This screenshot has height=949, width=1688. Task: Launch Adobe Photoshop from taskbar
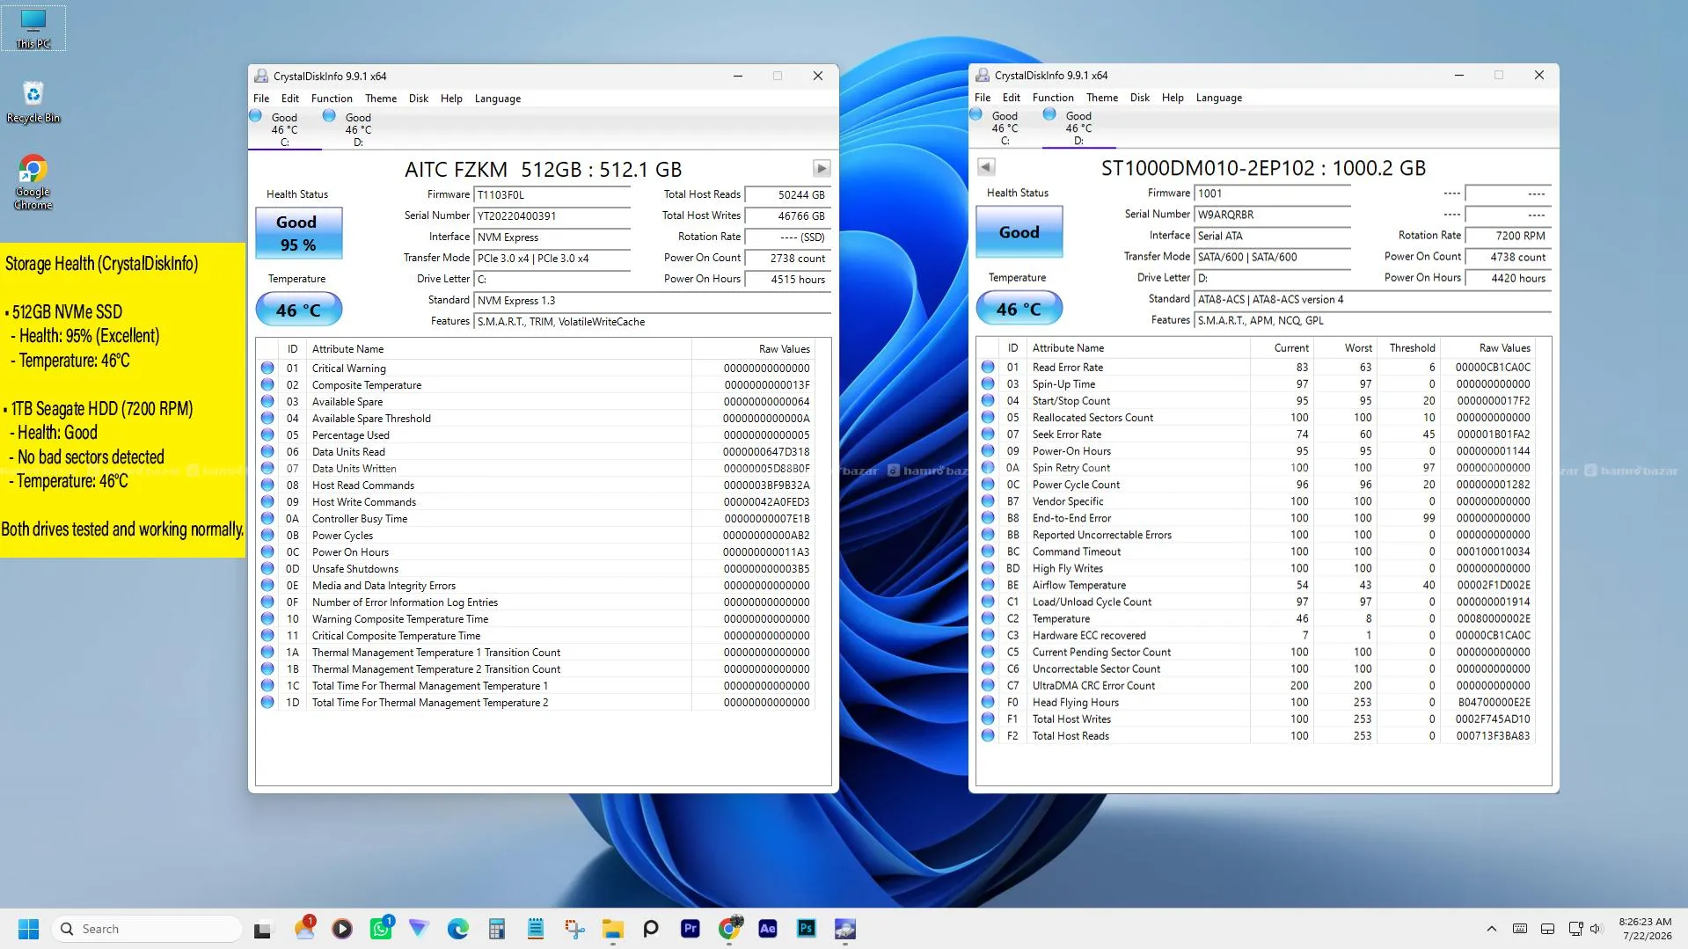(807, 929)
